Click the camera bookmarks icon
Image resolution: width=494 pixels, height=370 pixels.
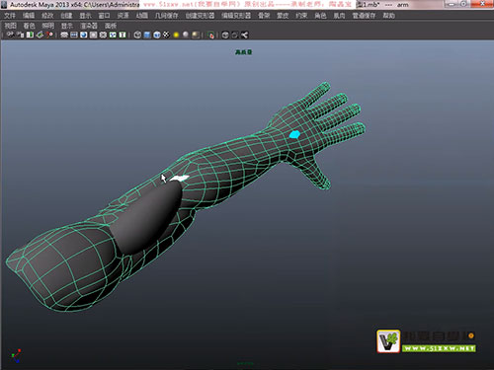tap(30, 35)
